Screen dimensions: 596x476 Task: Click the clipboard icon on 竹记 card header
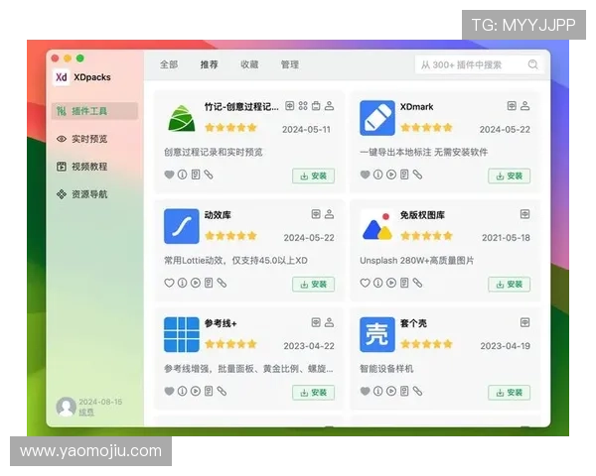(x=316, y=106)
